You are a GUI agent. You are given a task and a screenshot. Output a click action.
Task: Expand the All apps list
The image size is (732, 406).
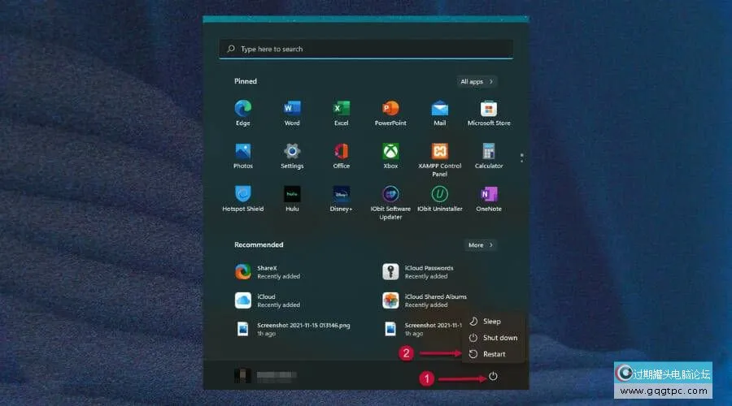tap(477, 81)
